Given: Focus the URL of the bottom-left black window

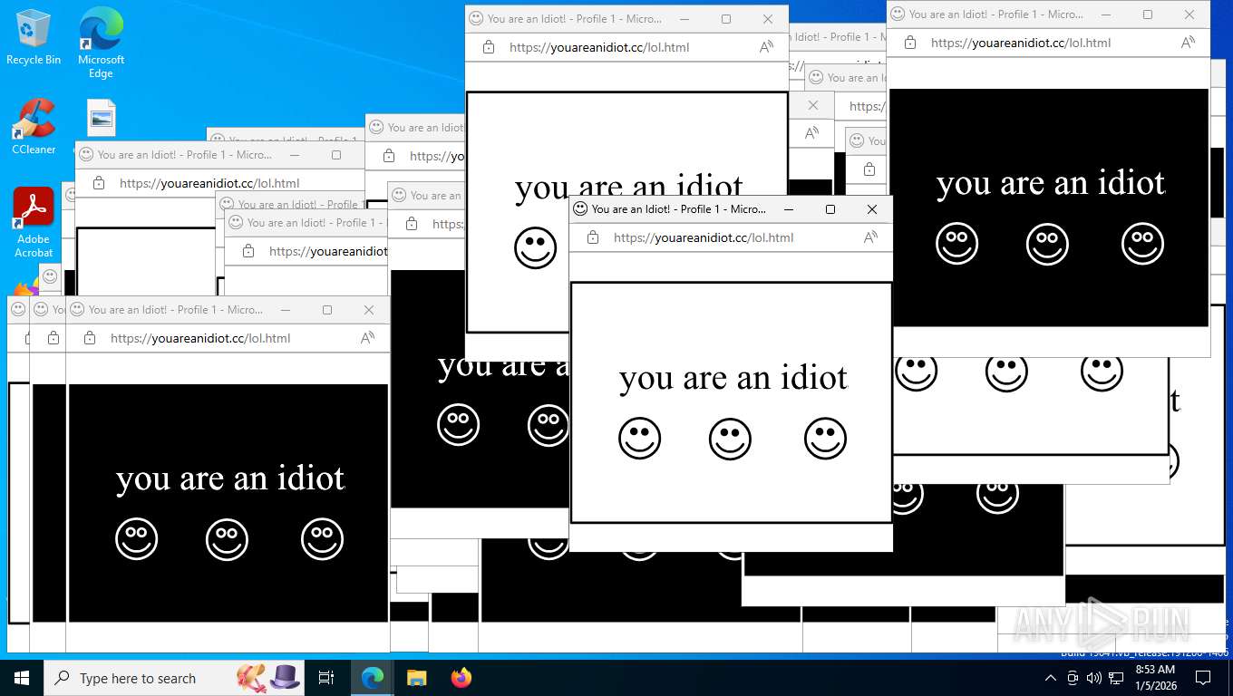Looking at the screenshot, I should 200,338.
